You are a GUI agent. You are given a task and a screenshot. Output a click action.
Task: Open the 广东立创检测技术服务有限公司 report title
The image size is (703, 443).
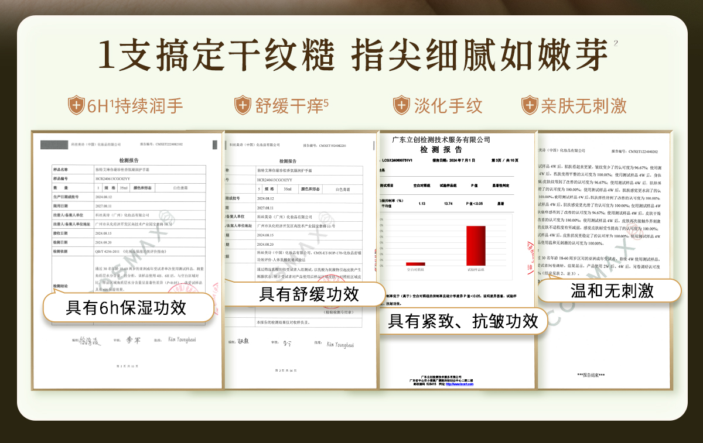441,139
